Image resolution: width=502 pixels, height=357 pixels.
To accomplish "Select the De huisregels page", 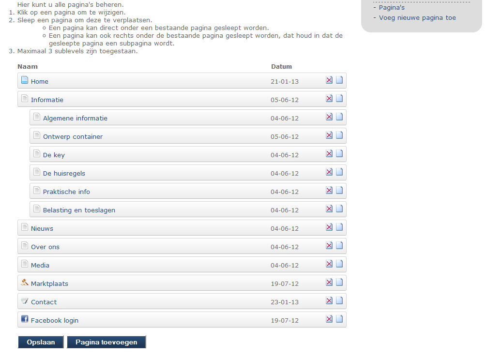I will coord(64,174).
